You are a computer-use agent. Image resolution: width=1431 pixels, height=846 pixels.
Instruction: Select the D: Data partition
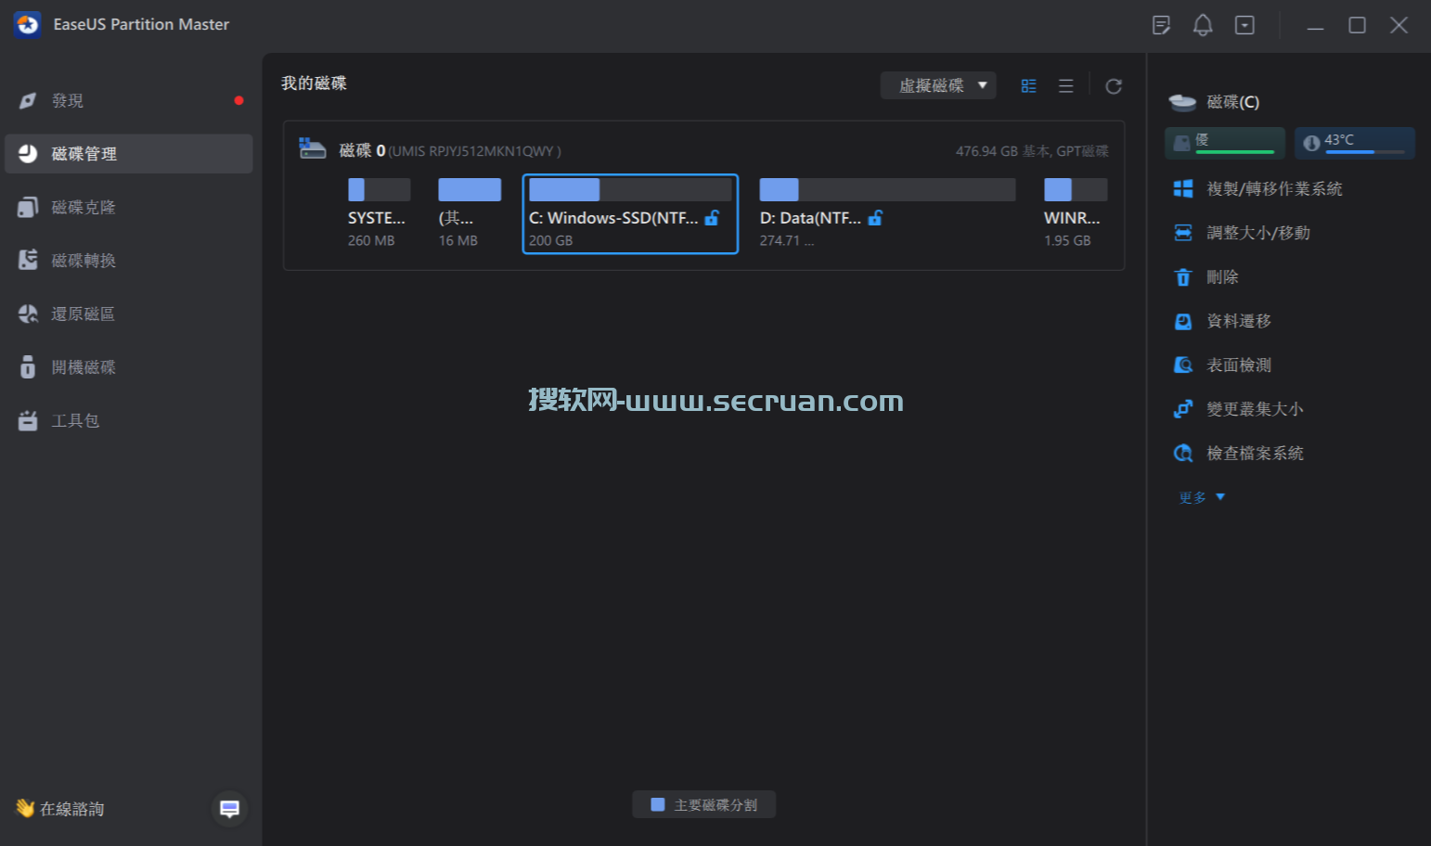click(x=887, y=213)
